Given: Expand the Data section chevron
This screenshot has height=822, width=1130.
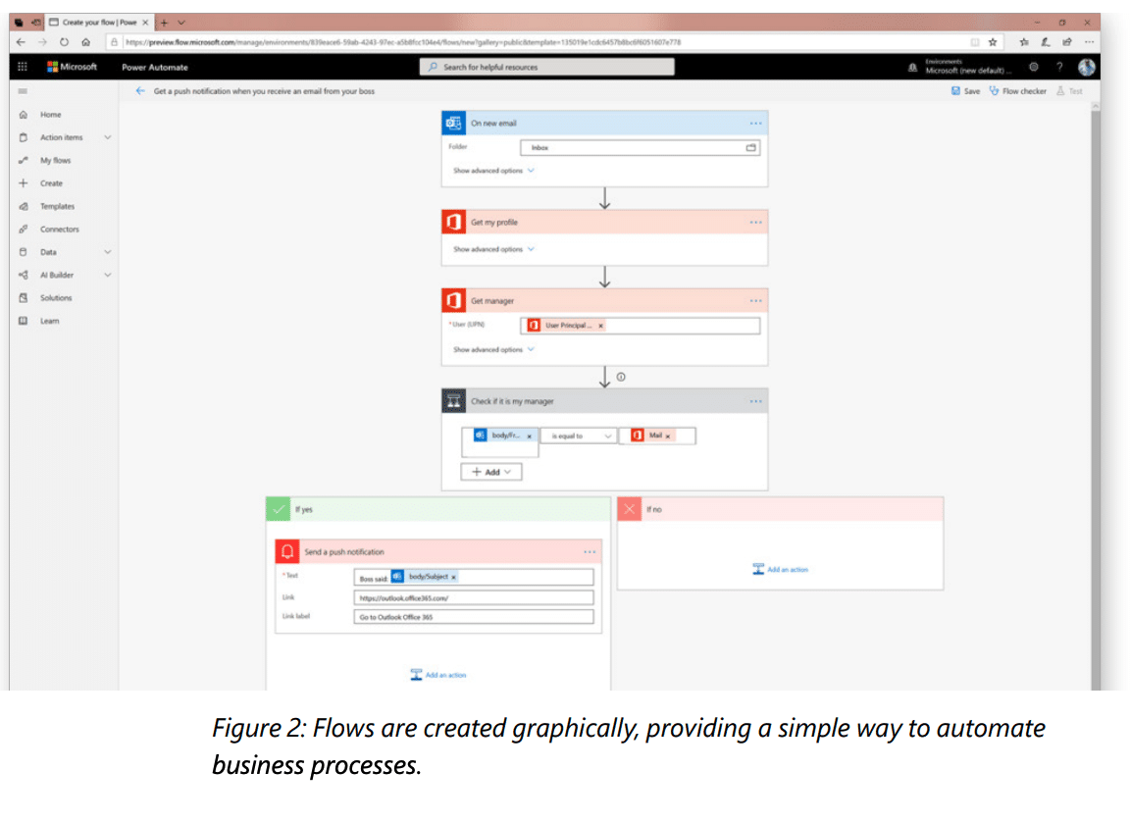Looking at the screenshot, I should point(107,252).
